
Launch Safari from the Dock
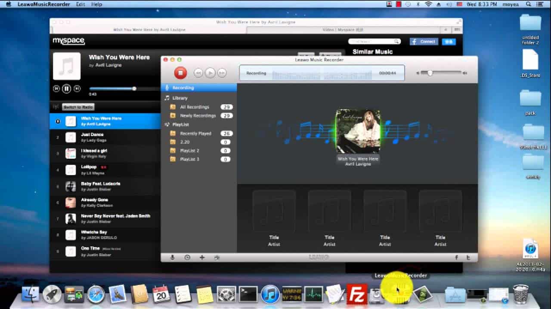pos(96,294)
